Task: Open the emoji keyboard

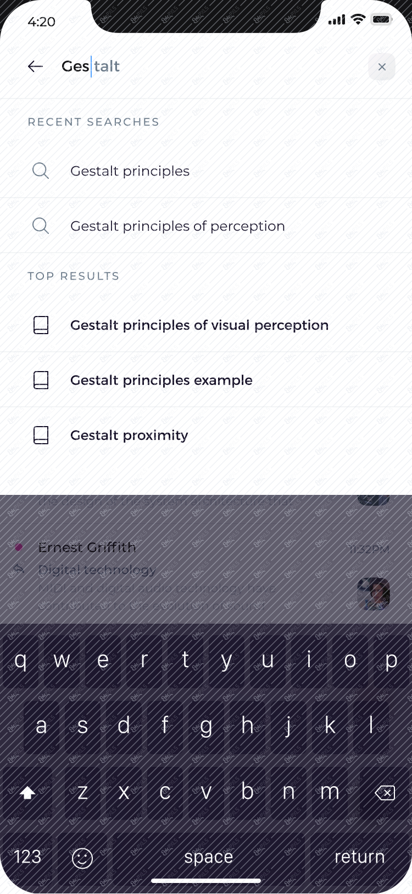Action: 82,857
